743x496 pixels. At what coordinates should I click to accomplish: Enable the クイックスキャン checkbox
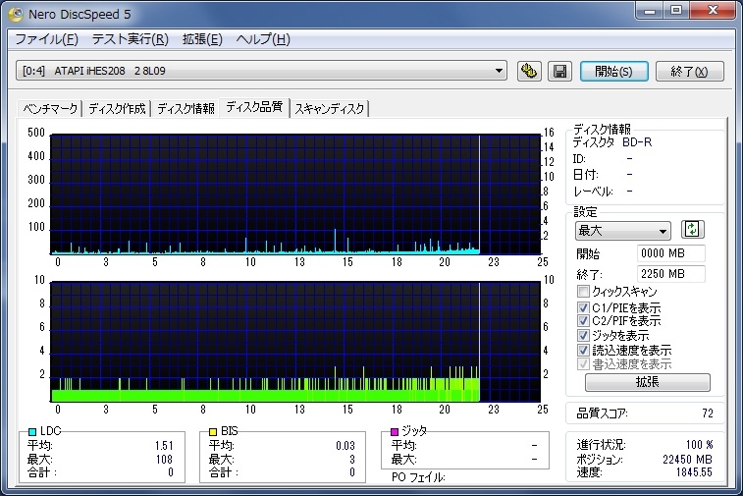click(584, 292)
